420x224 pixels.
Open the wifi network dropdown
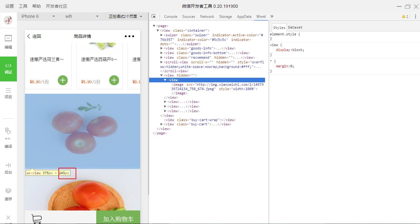pyautogui.click(x=81, y=16)
